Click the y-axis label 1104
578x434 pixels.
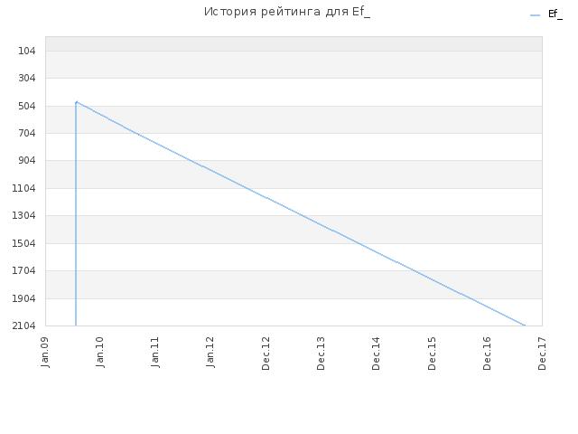pyautogui.click(x=24, y=188)
